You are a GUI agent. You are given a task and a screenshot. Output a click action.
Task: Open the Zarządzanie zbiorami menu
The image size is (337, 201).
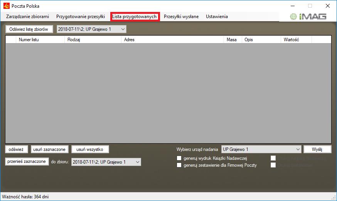coord(27,17)
